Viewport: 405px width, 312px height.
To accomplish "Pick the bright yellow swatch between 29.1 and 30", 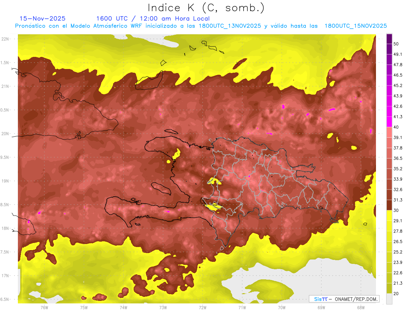I will (389, 216).
